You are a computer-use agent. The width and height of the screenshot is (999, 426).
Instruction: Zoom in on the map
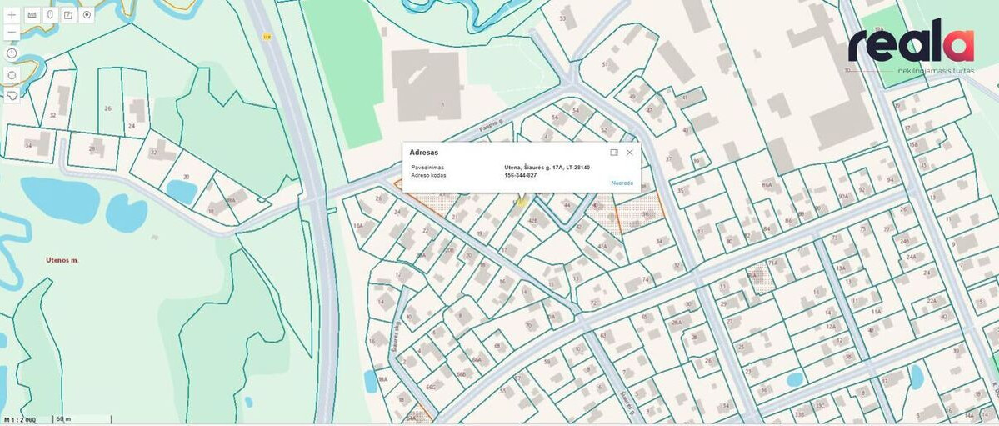click(12, 15)
